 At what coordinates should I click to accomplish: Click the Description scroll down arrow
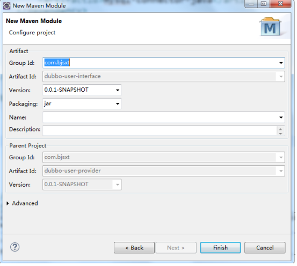pos(280,134)
